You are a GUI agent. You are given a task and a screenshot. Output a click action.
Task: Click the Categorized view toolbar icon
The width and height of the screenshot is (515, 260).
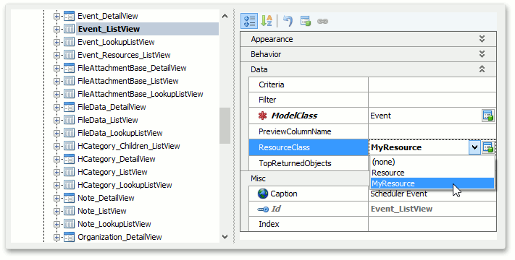(x=249, y=21)
